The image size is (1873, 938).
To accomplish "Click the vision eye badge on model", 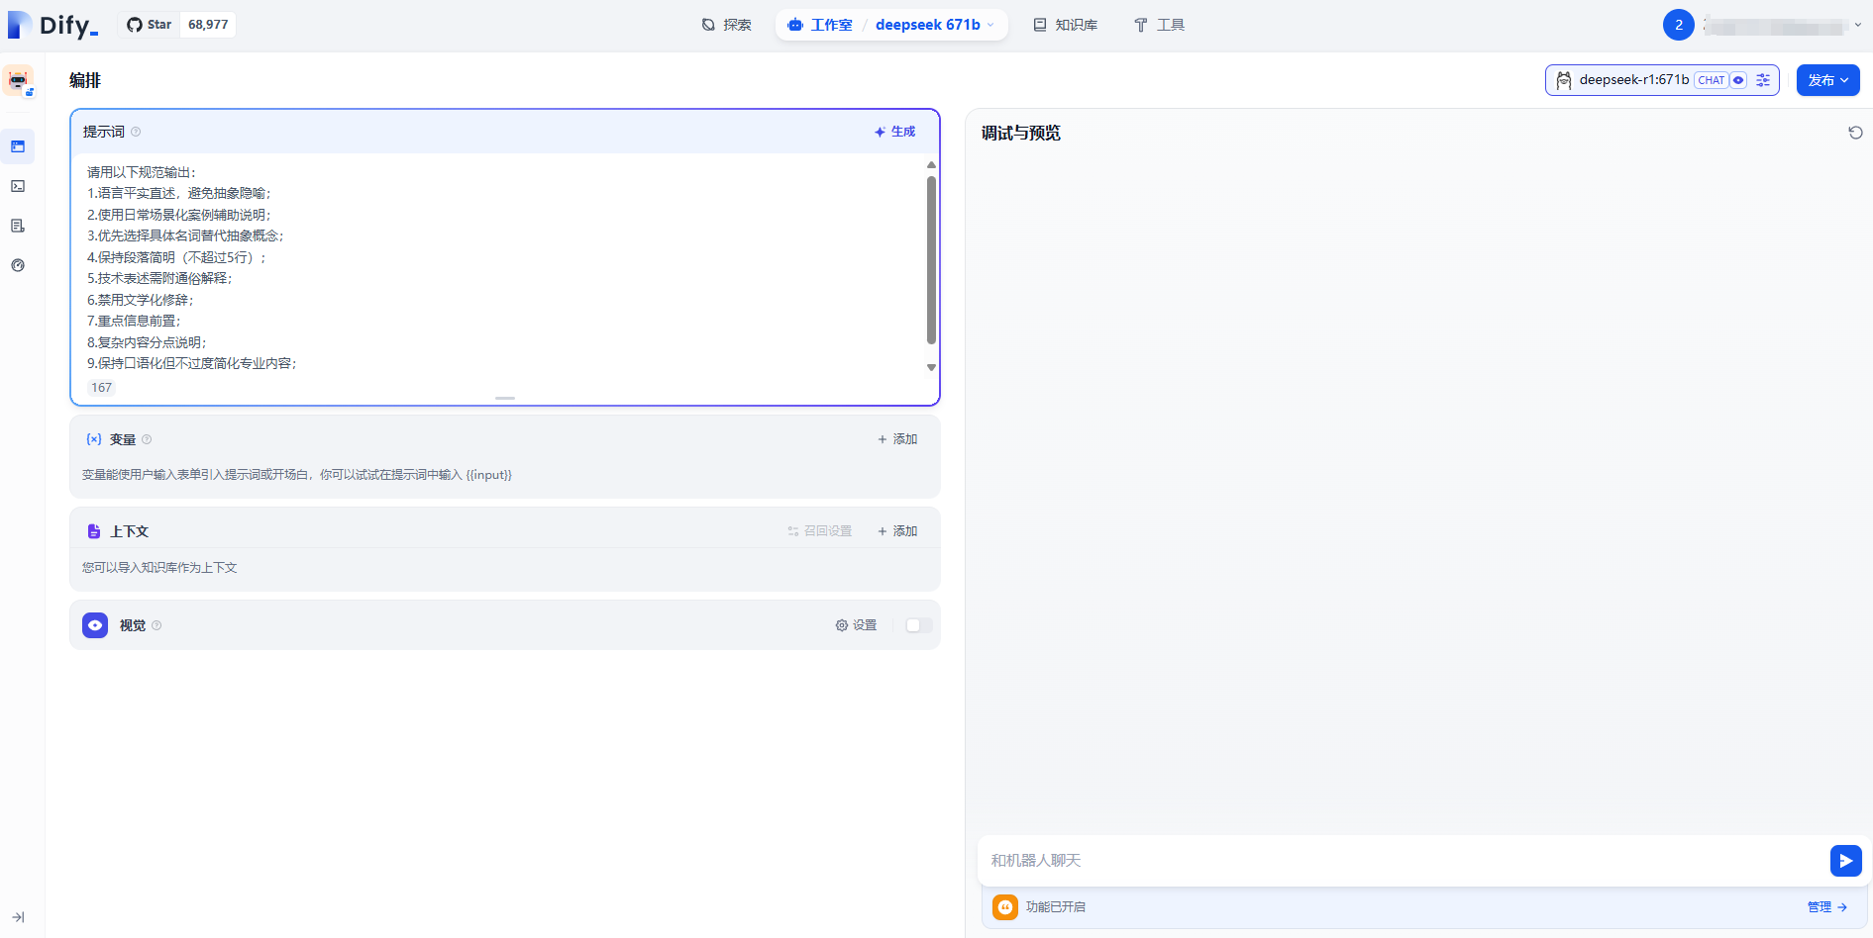I will [1738, 80].
